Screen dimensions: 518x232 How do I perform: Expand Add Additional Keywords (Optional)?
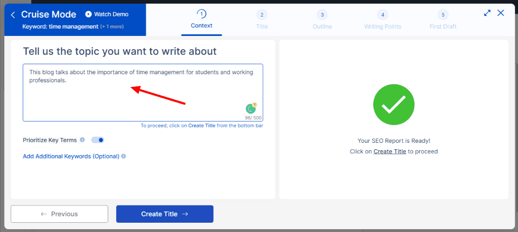pyautogui.click(x=71, y=156)
